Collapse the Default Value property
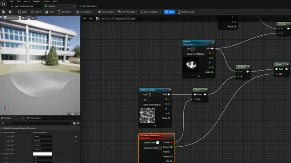The width and height of the screenshot is (291, 163). pos(1,154)
